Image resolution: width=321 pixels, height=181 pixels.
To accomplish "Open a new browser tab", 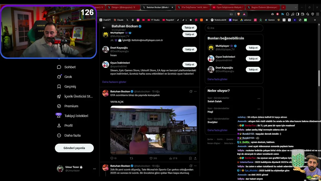I will coord(283,7).
